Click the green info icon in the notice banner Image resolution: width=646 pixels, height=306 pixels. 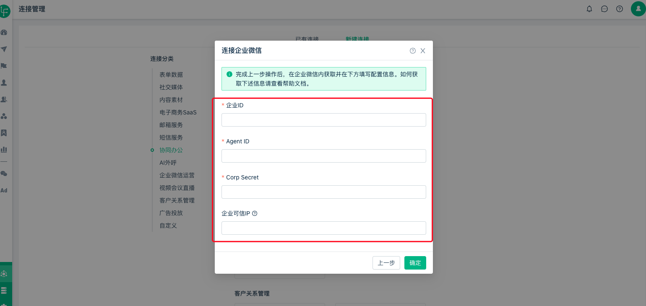229,74
